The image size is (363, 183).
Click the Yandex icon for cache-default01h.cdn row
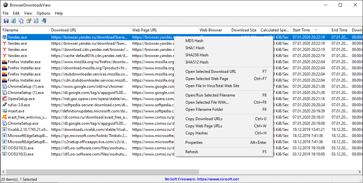point(5,55)
